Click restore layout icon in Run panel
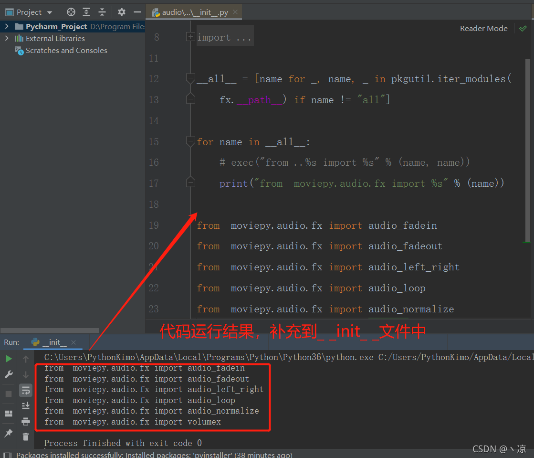 9,414
